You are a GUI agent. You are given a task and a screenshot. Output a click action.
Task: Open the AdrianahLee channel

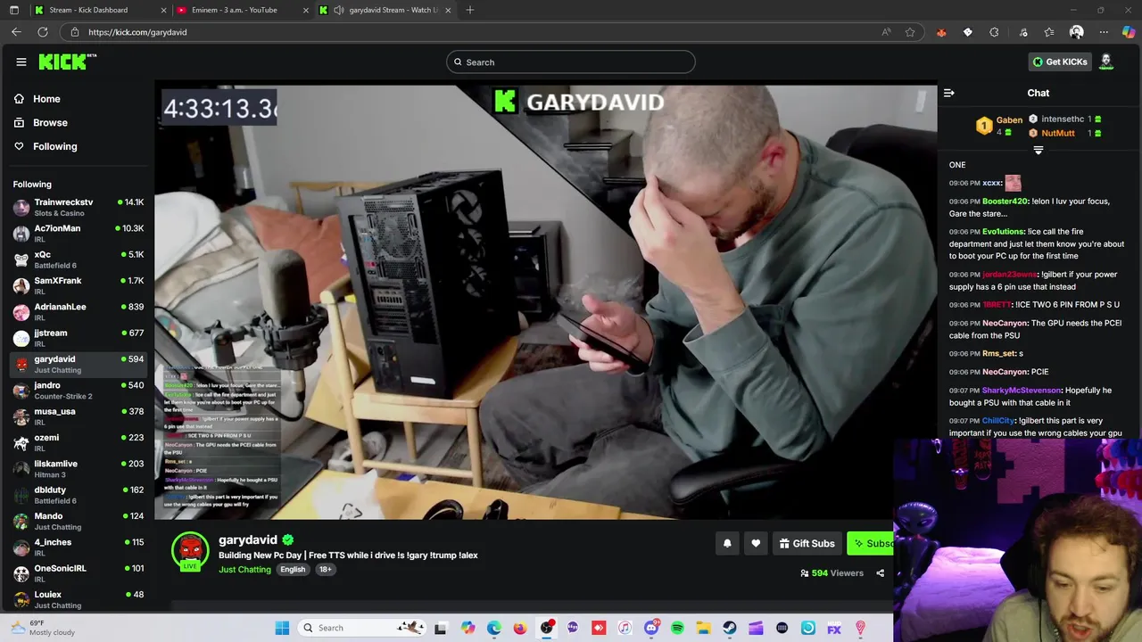(x=78, y=312)
